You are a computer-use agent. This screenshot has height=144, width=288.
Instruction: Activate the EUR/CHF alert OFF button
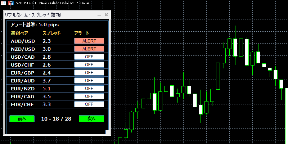[89, 104]
